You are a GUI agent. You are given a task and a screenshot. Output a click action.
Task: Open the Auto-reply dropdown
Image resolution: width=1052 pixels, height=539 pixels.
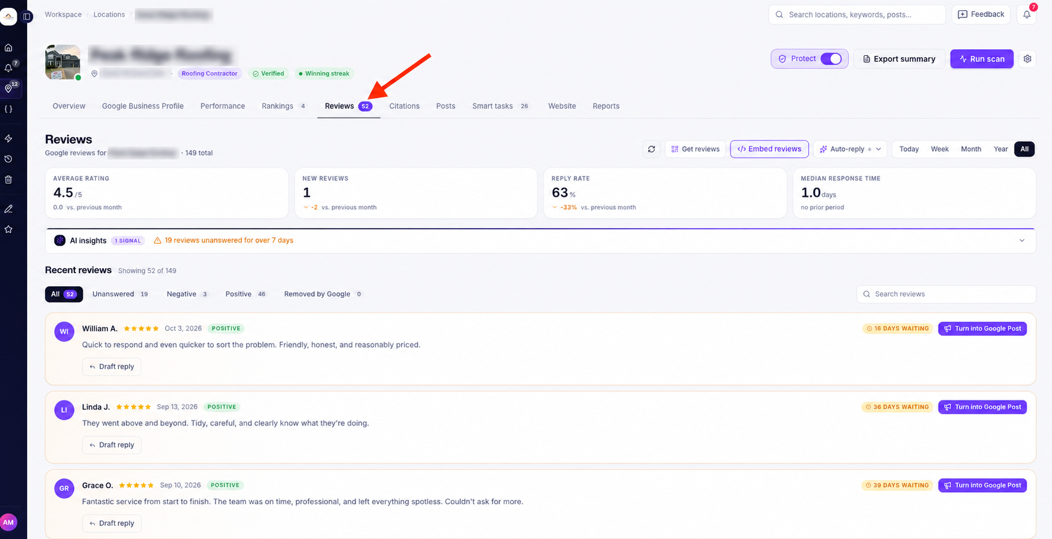pos(851,149)
